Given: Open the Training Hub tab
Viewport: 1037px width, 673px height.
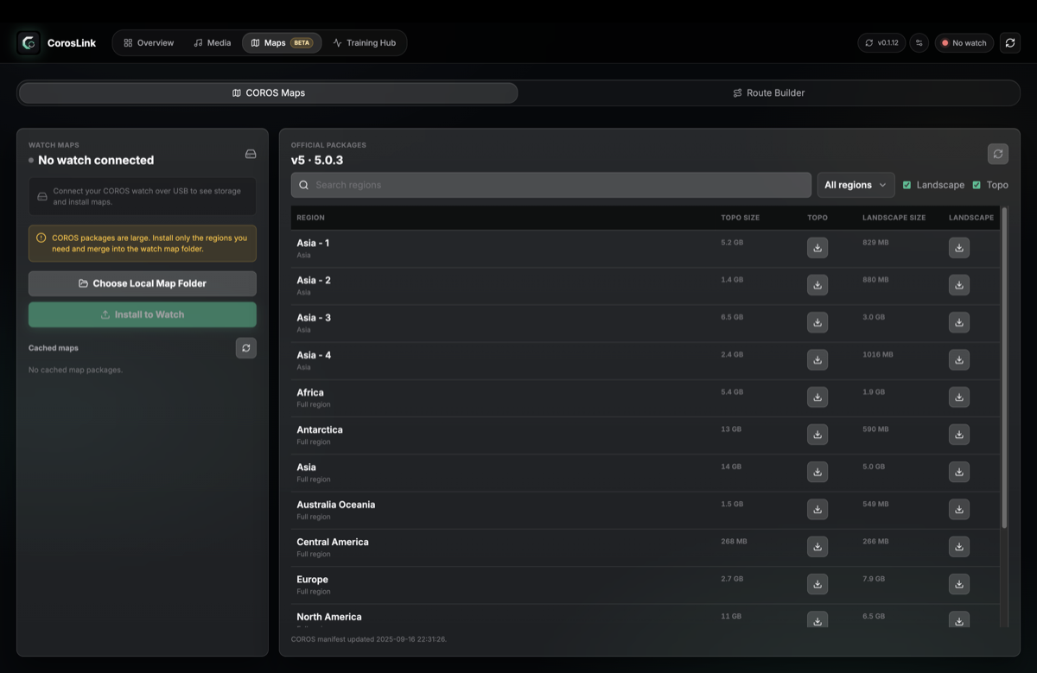Looking at the screenshot, I should (364, 42).
